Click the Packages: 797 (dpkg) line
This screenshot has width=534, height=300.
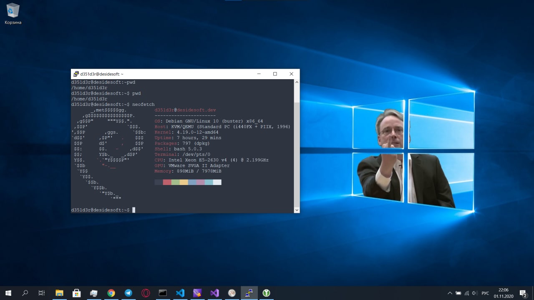[182, 143]
